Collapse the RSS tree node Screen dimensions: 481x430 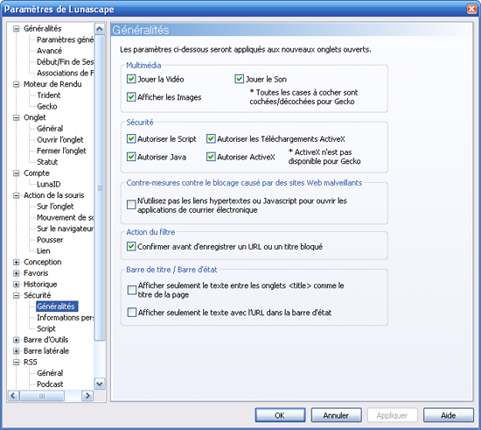click(17, 362)
